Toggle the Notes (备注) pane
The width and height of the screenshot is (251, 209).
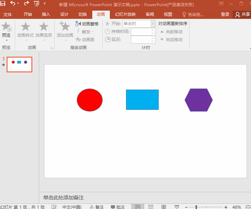click(x=97, y=207)
